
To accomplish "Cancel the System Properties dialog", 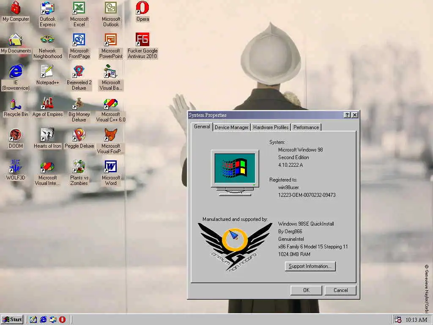I will pos(340,290).
